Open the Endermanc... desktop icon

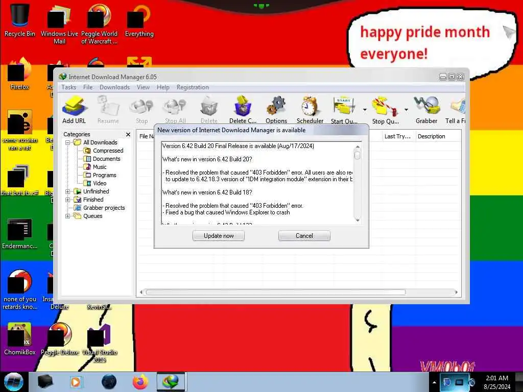(x=20, y=233)
